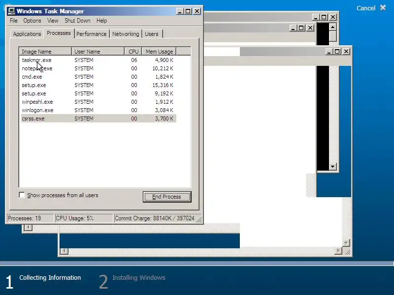
Task: Switch to the Applications tab
Action: (x=27, y=34)
